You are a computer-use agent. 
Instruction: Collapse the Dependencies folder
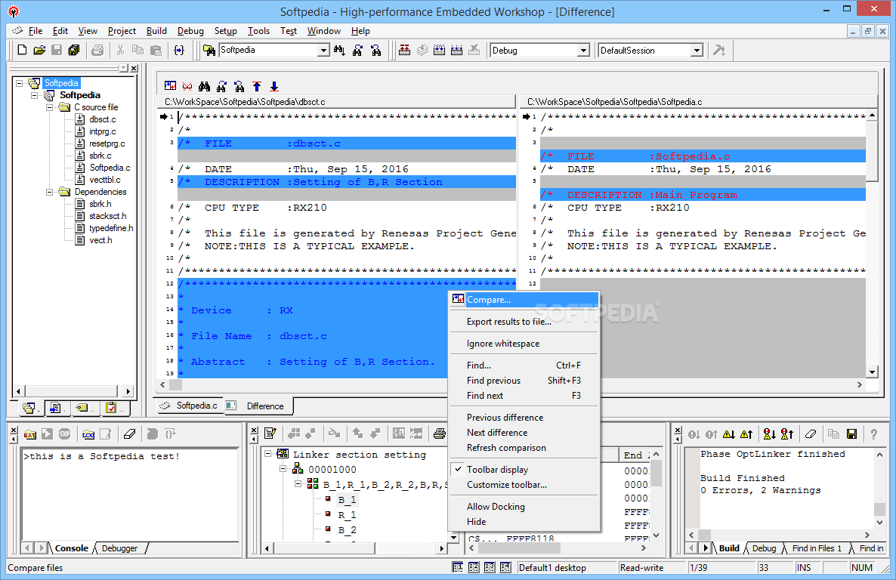click(50, 192)
